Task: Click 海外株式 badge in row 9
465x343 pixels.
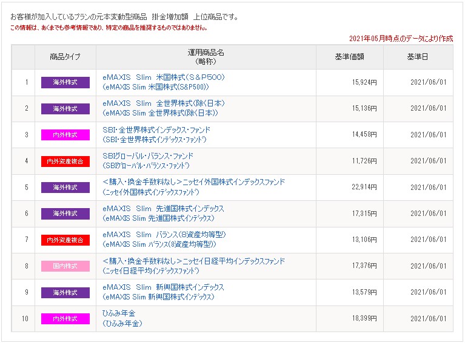Action: pos(65,292)
